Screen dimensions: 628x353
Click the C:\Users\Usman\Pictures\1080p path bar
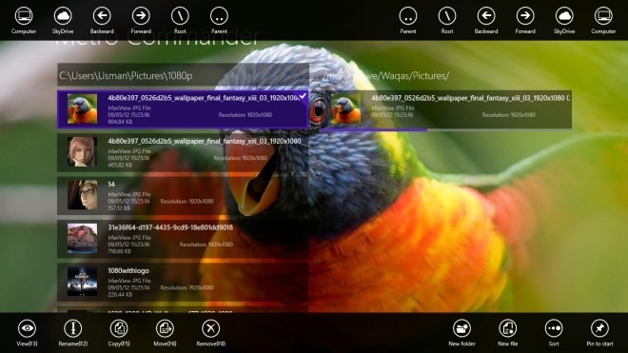pos(183,75)
